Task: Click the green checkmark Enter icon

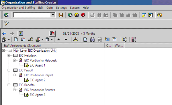Action: point(6,15)
